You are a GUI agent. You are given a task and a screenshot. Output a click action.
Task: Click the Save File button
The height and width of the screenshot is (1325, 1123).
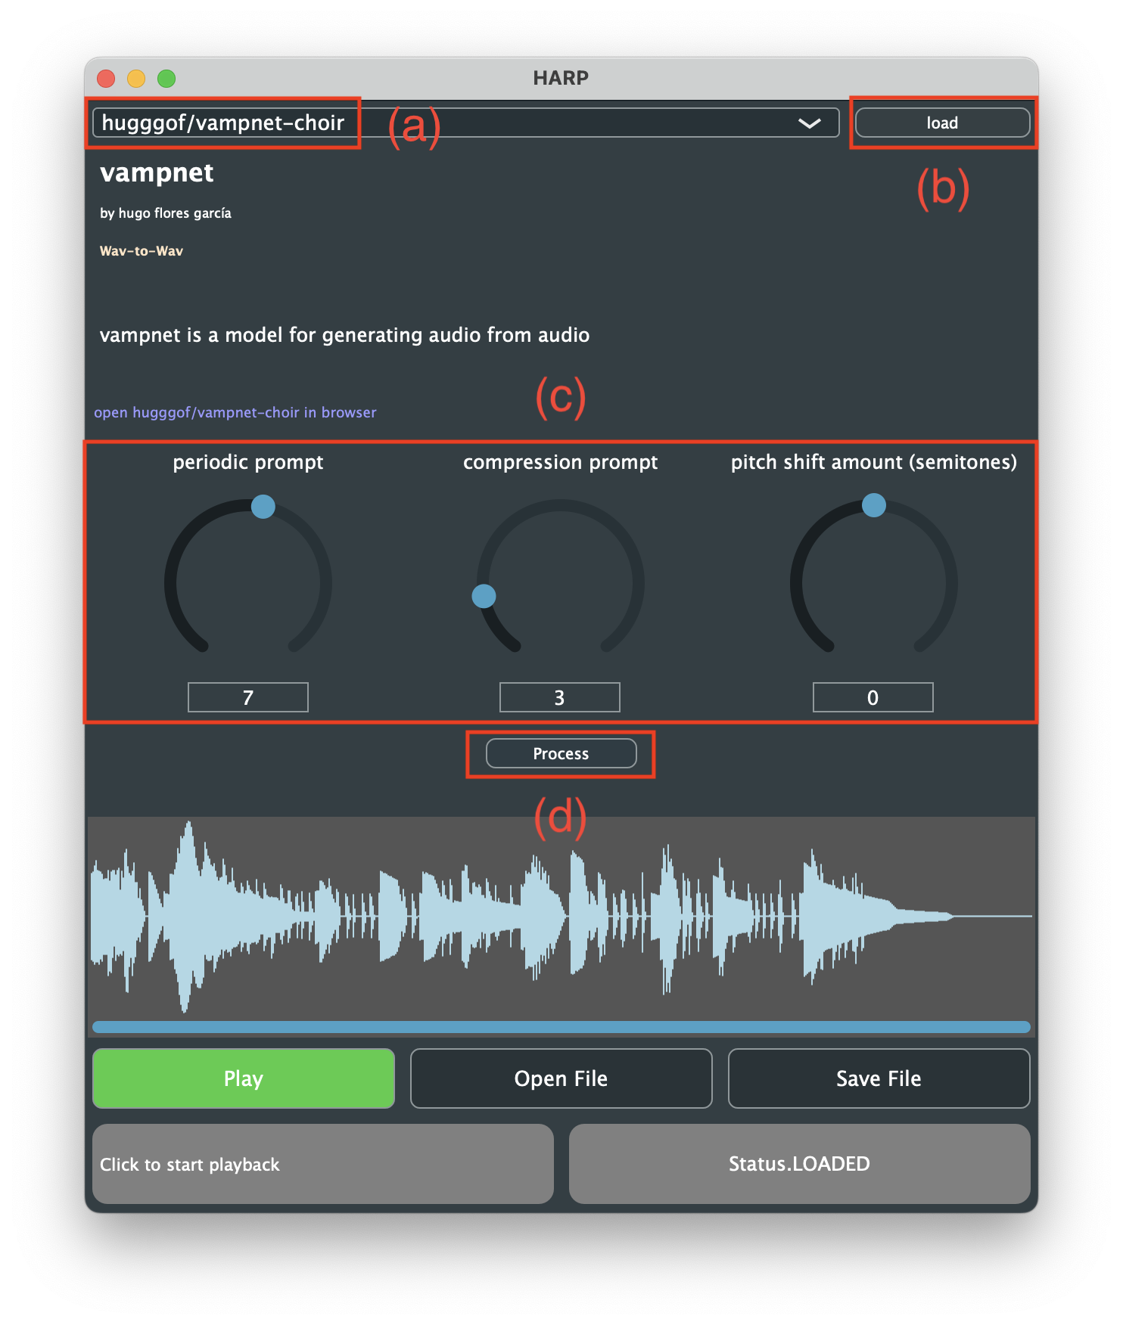[x=879, y=1078]
